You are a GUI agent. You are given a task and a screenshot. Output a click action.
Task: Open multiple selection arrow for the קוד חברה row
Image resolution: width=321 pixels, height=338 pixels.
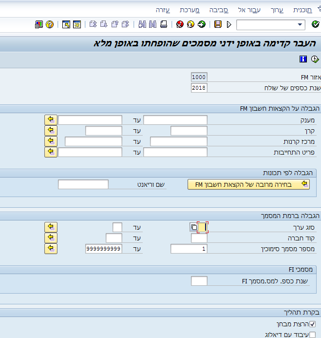point(51,238)
